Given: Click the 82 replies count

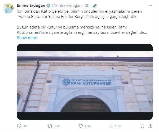Looking at the screenshot, I should point(25,126).
